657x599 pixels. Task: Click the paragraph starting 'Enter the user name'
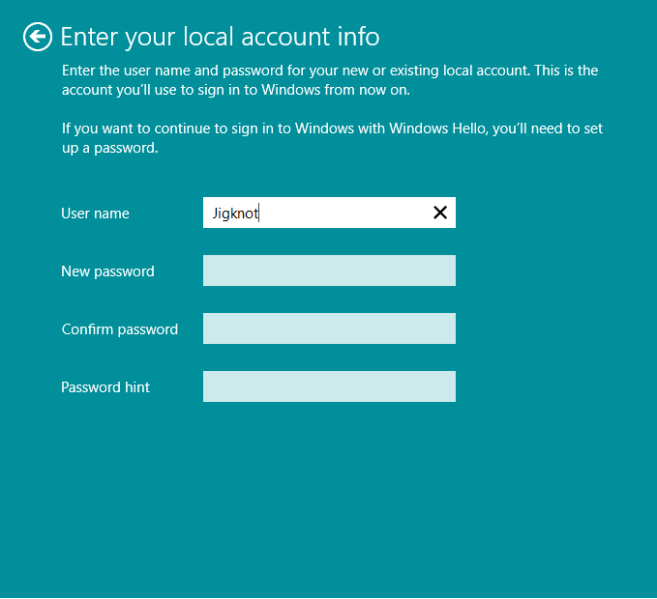(330, 80)
